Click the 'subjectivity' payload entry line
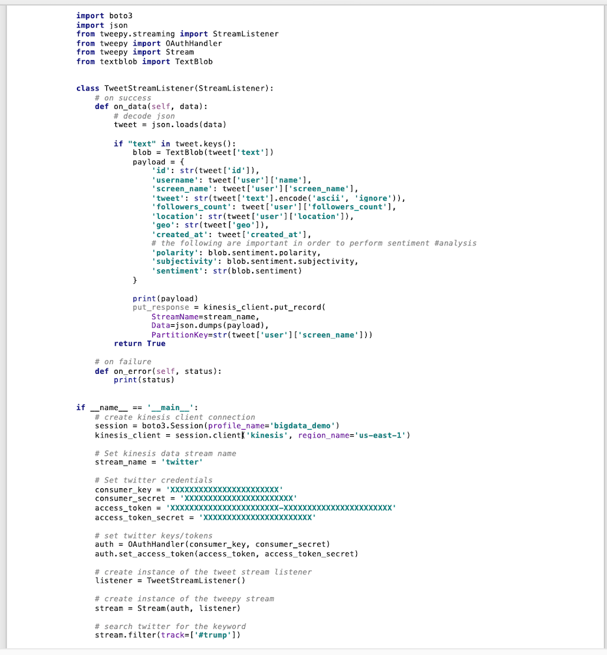Screen dimensions: 607x655 pos(255,262)
